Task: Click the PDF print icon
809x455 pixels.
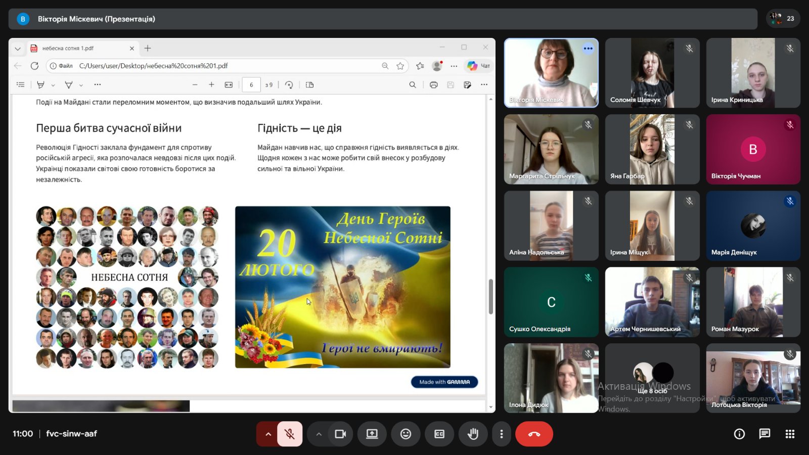Action: coord(433,85)
